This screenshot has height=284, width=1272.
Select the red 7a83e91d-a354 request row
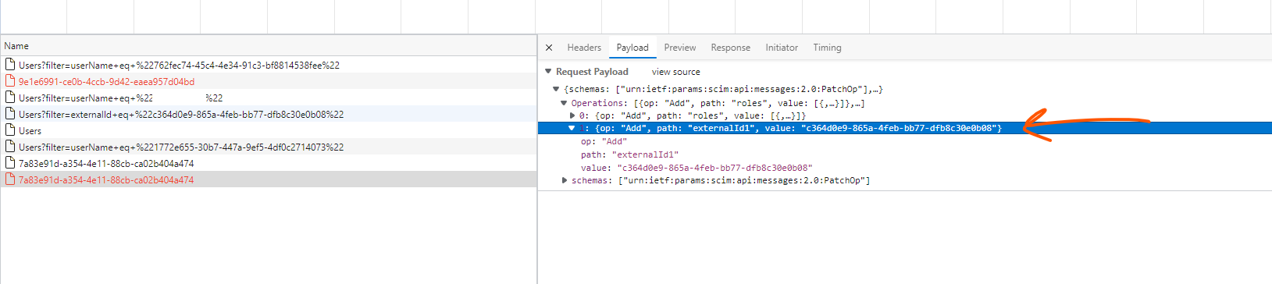[x=269, y=179]
